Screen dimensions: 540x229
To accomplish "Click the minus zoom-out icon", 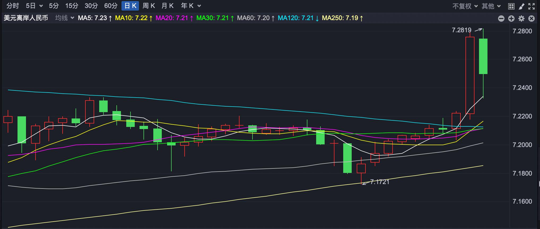I will pos(501,18).
